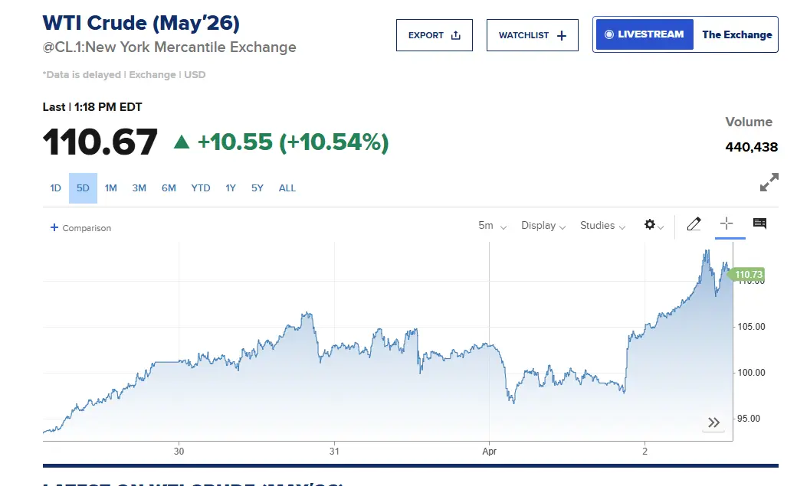
Task: Select the 5Y time range
Action: click(257, 188)
